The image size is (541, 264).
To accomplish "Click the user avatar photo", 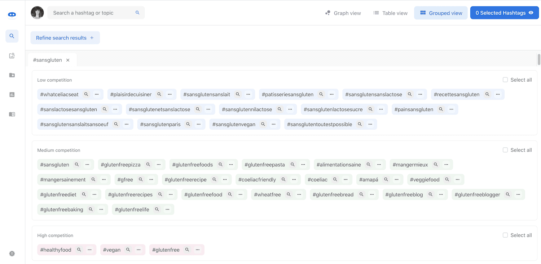I will (38, 13).
